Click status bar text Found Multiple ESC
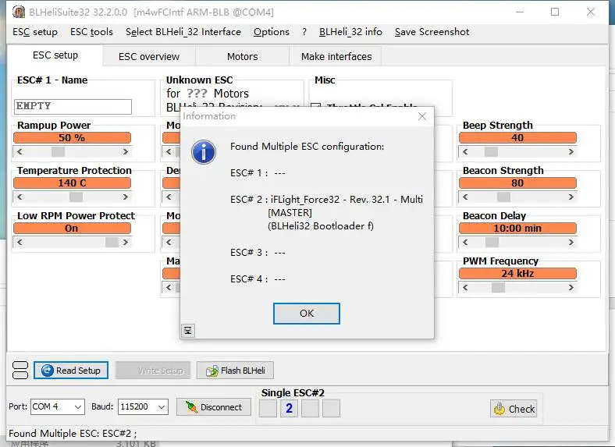 click(x=73, y=433)
